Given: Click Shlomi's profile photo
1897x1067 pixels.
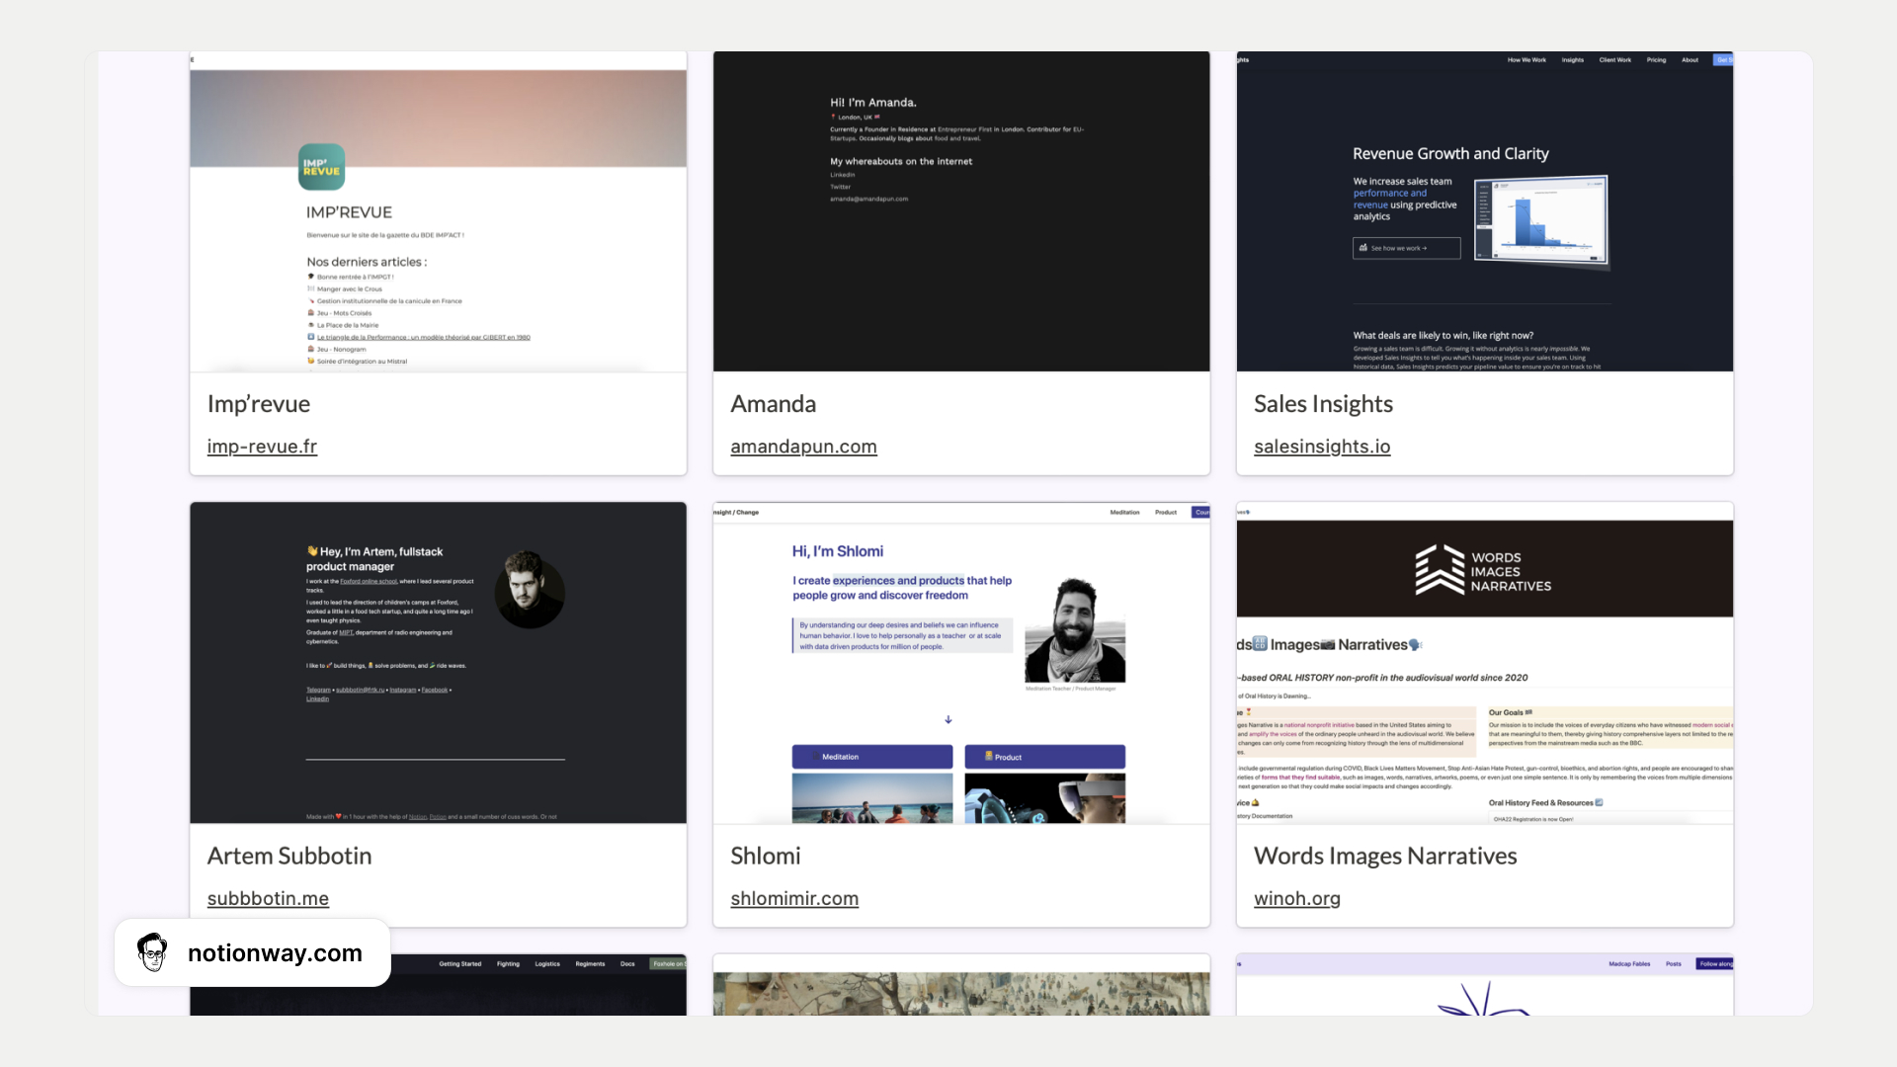Looking at the screenshot, I should click(x=1073, y=632).
